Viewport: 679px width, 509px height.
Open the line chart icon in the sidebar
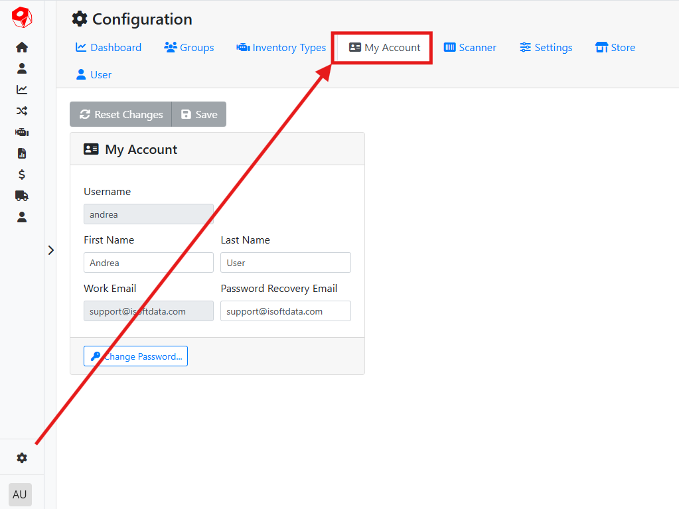point(22,90)
